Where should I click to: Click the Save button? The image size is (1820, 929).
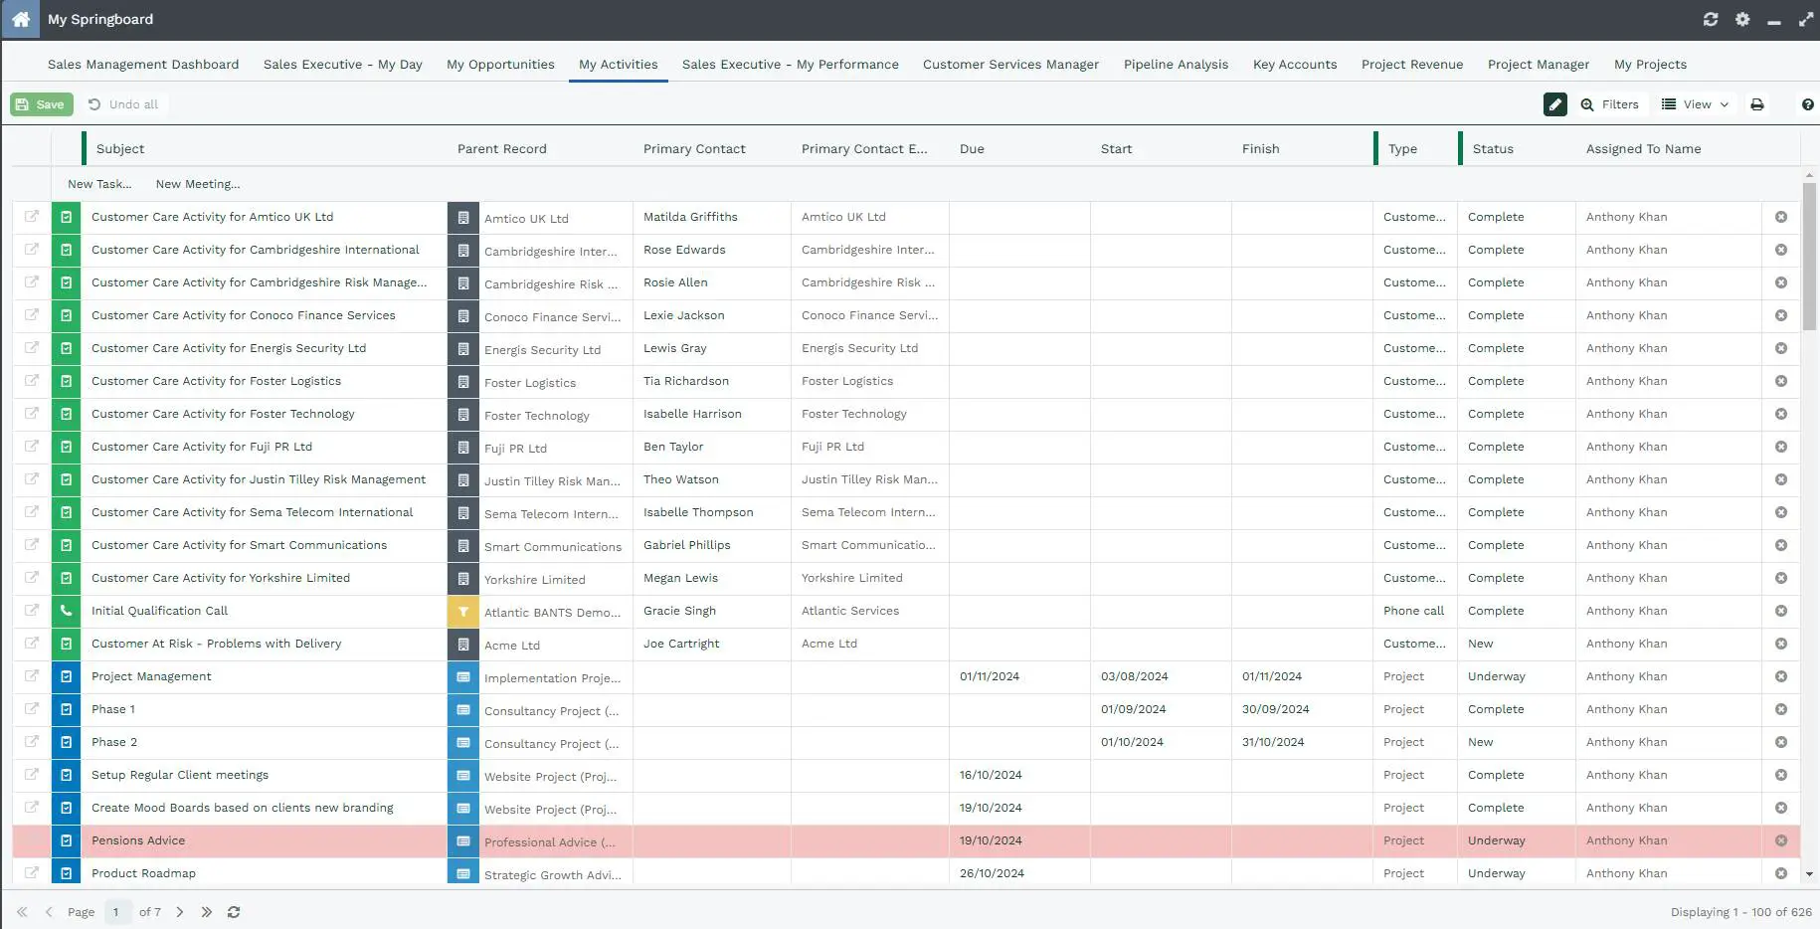[x=42, y=104]
